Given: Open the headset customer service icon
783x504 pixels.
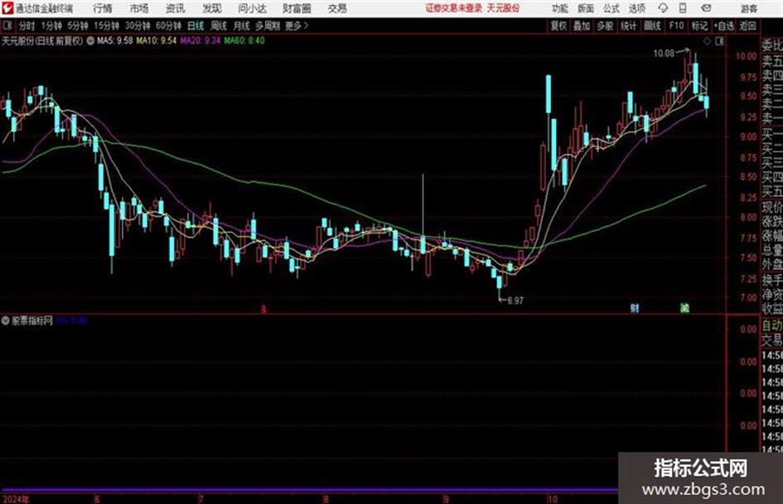Looking at the screenshot, I should click(x=663, y=8).
